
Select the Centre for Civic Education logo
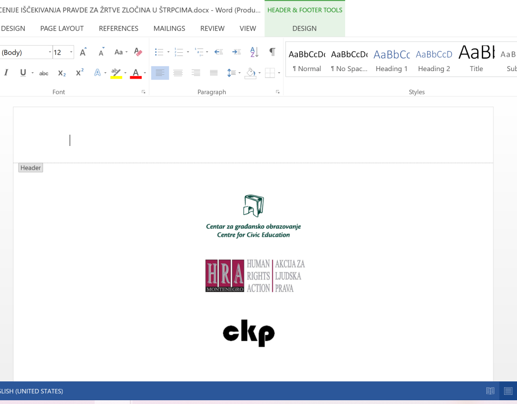point(253,217)
